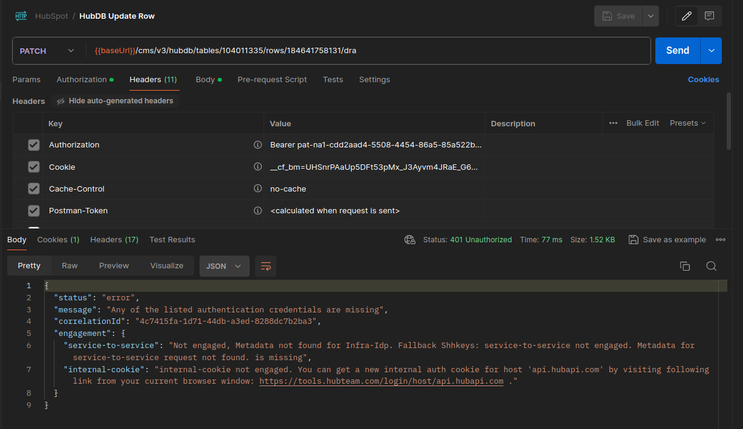
Task: Open the search response icon
Action: pyautogui.click(x=711, y=266)
